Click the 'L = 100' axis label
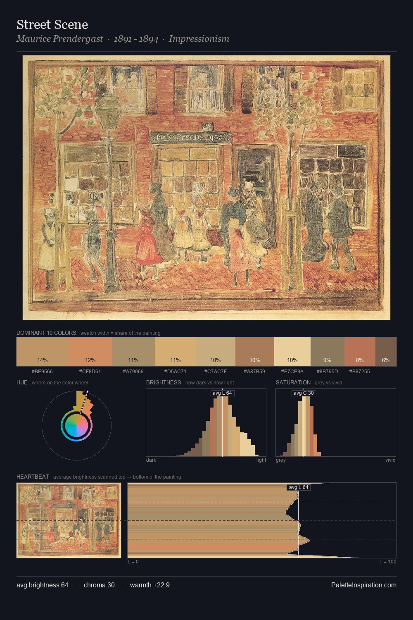This screenshot has height=620, width=413. [x=388, y=562]
